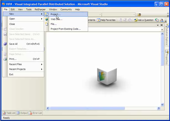
Task: Open the View menu
Action: pos(20,10)
